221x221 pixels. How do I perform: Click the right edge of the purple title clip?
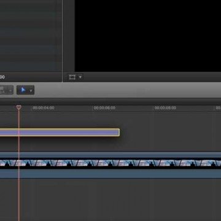(119, 133)
